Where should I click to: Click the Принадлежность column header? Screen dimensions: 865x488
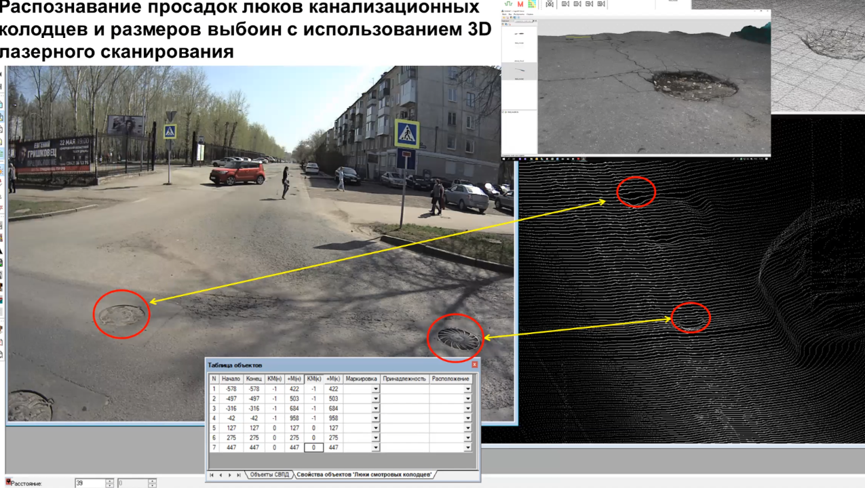click(x=404, y=379)
